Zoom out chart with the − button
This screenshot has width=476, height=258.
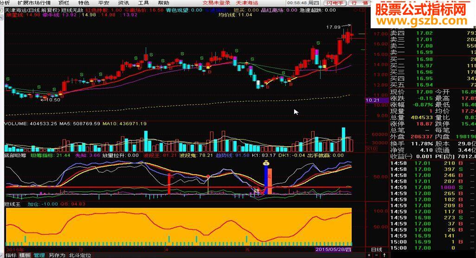click(x=377, y=255)
